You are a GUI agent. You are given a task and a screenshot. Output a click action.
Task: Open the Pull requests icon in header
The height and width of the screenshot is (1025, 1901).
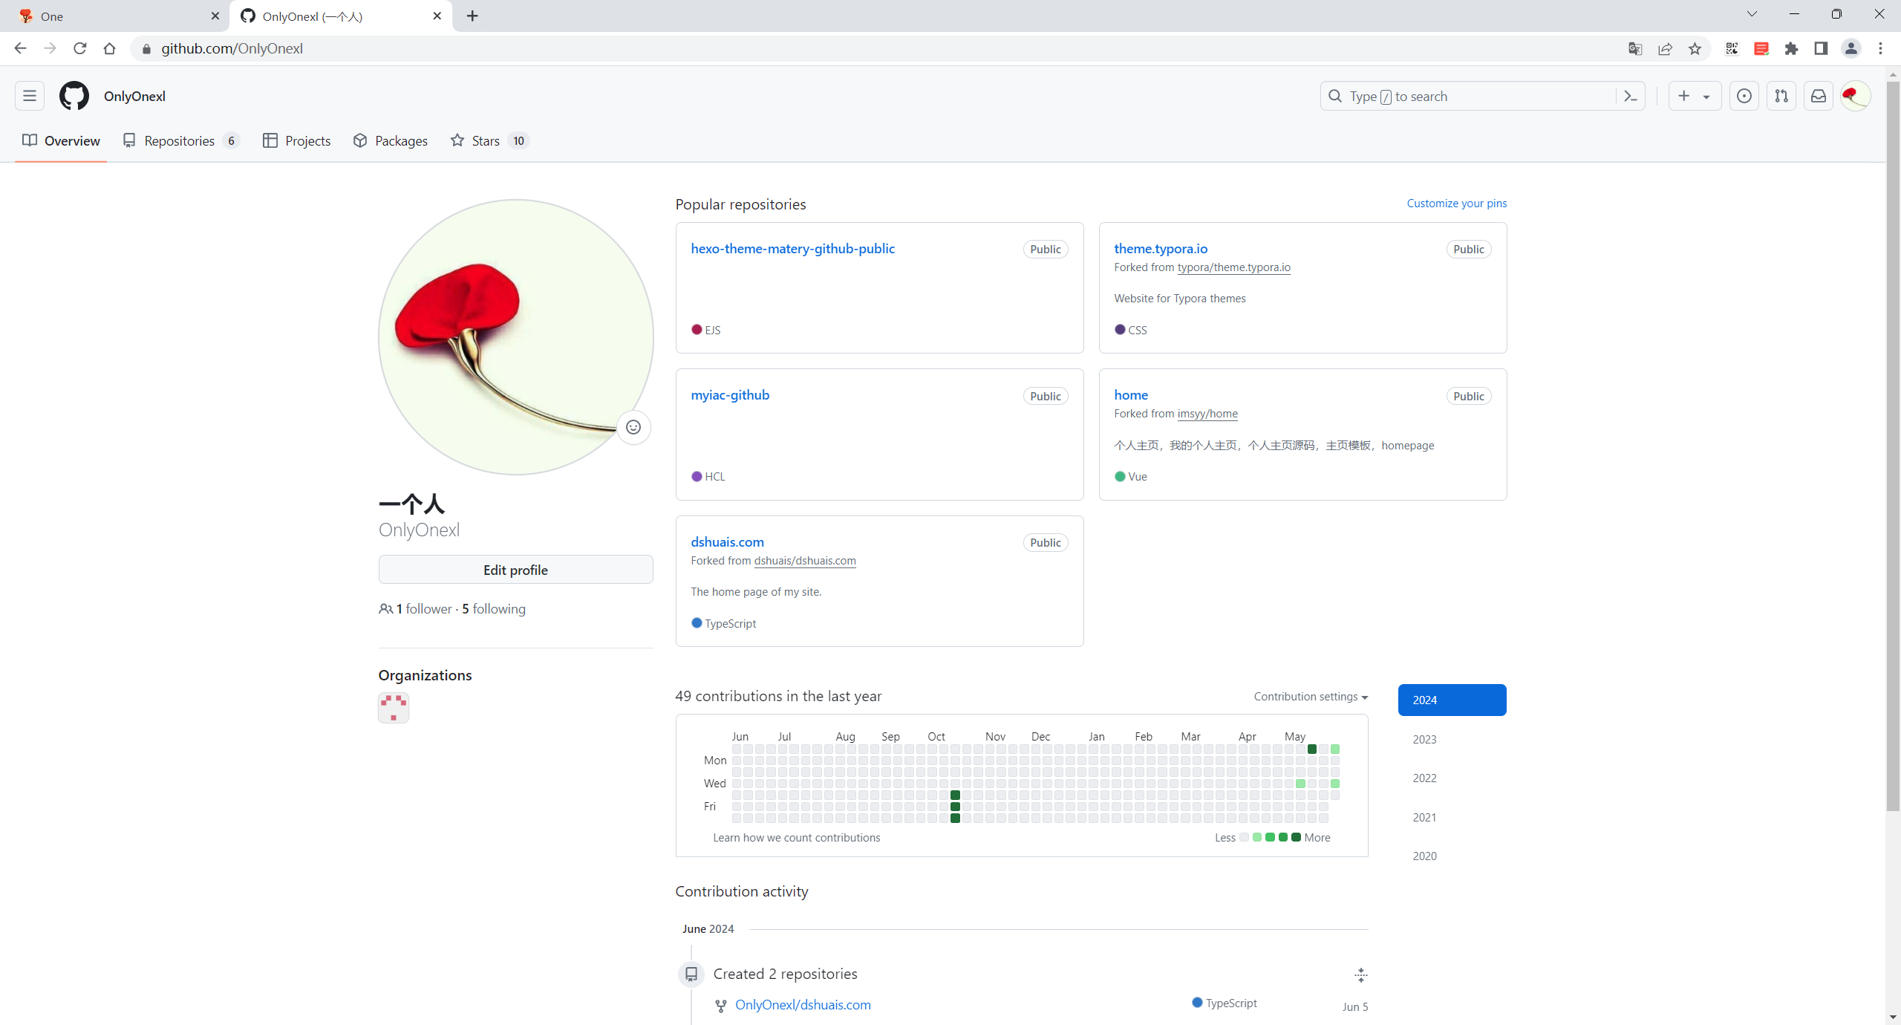pos(1781,96)
